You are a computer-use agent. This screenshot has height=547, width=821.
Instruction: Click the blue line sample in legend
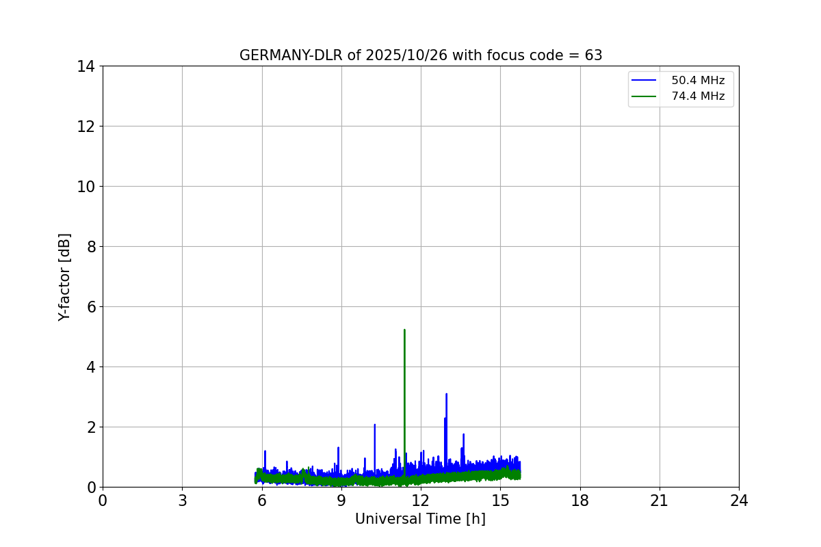pos(644,81)
